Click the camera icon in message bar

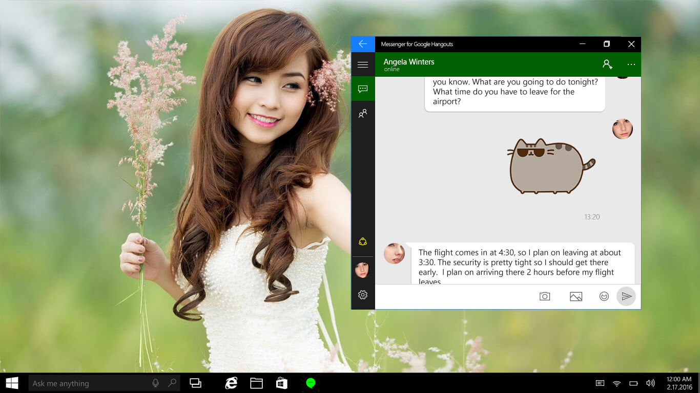pyautogui.click(x=545, y=296)
